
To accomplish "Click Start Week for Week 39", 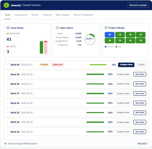I will point(140,74).
